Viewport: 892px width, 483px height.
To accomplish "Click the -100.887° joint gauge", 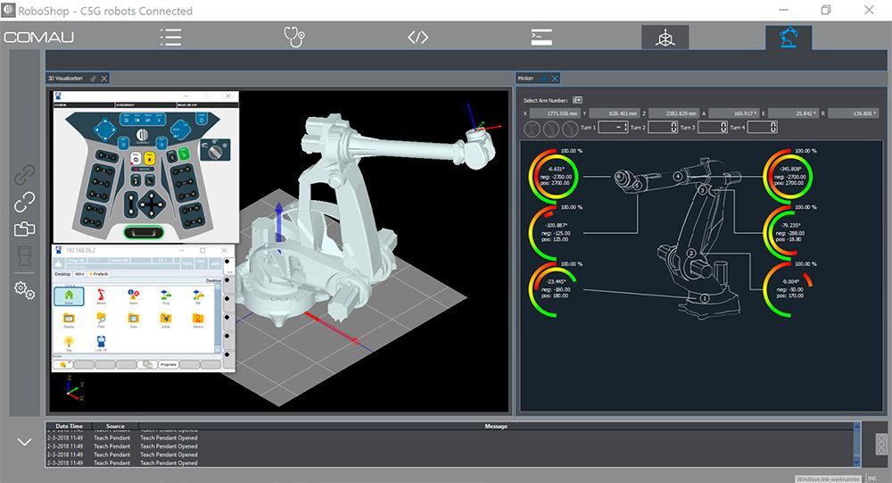I will (554, 234).
